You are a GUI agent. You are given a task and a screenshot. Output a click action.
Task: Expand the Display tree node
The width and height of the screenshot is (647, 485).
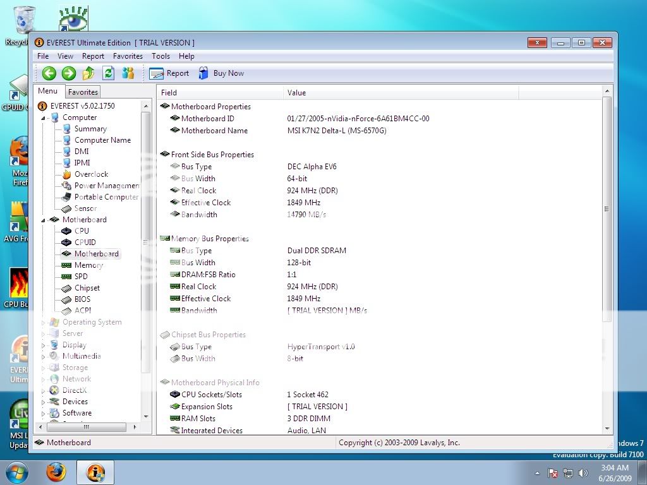44,345
